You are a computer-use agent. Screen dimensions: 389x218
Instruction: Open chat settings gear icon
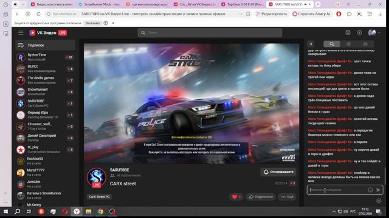coord(379,200)
